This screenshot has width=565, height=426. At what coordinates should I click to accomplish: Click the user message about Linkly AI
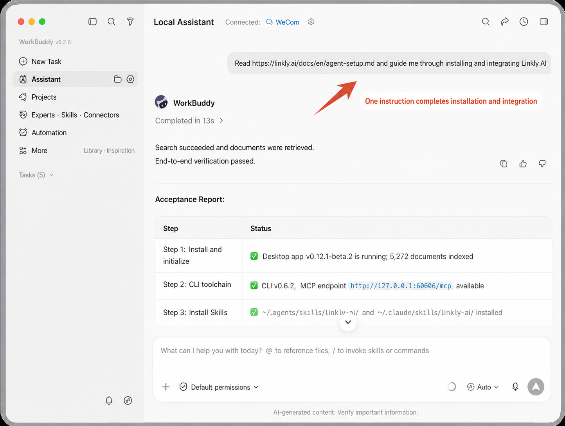click(389, 63)
